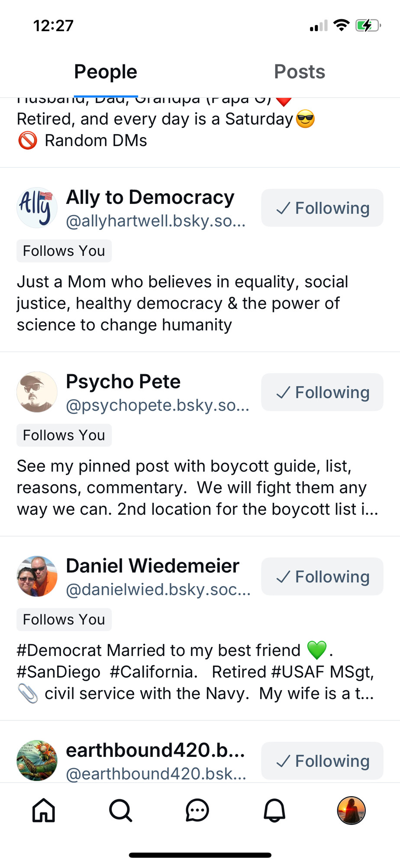Toggle Following for Psycho Pete

[x=322, y=392]
